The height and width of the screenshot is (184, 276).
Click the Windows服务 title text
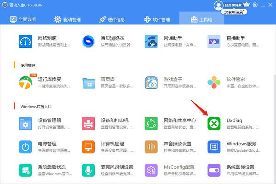(x=241, y=144)
